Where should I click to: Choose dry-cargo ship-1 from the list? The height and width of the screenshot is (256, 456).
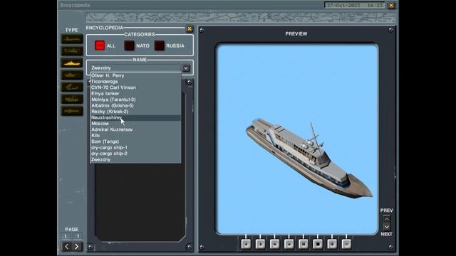[136, 147]
